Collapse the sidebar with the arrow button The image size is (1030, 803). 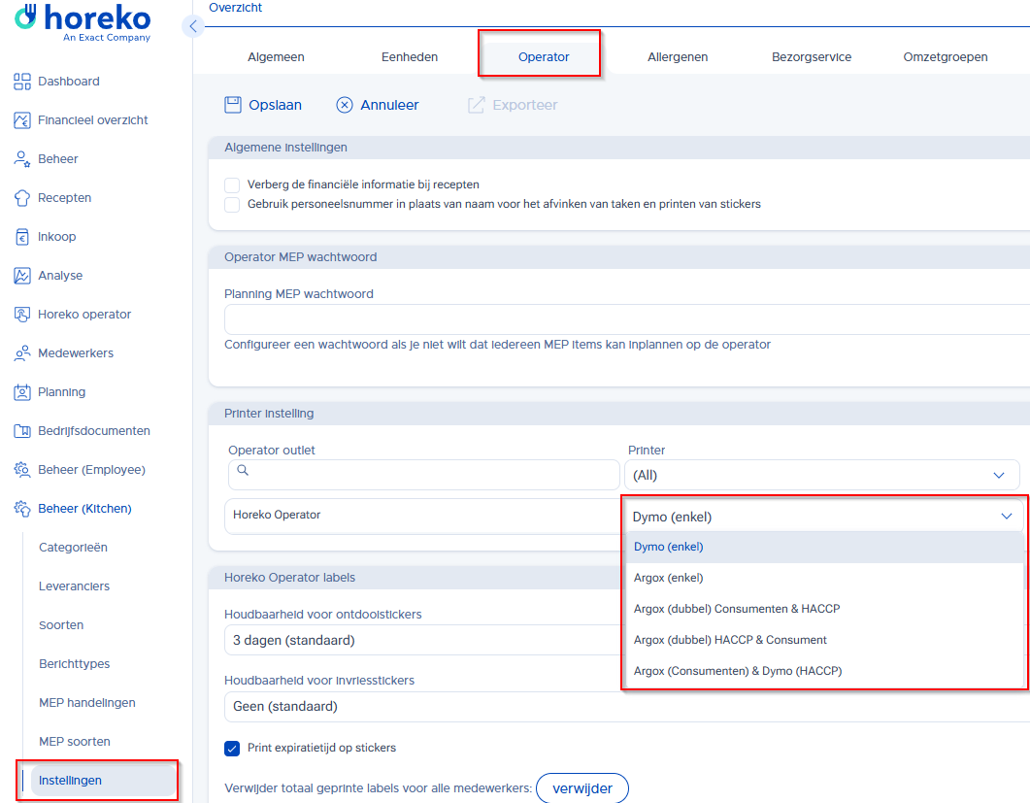click(x=192, y=26)
